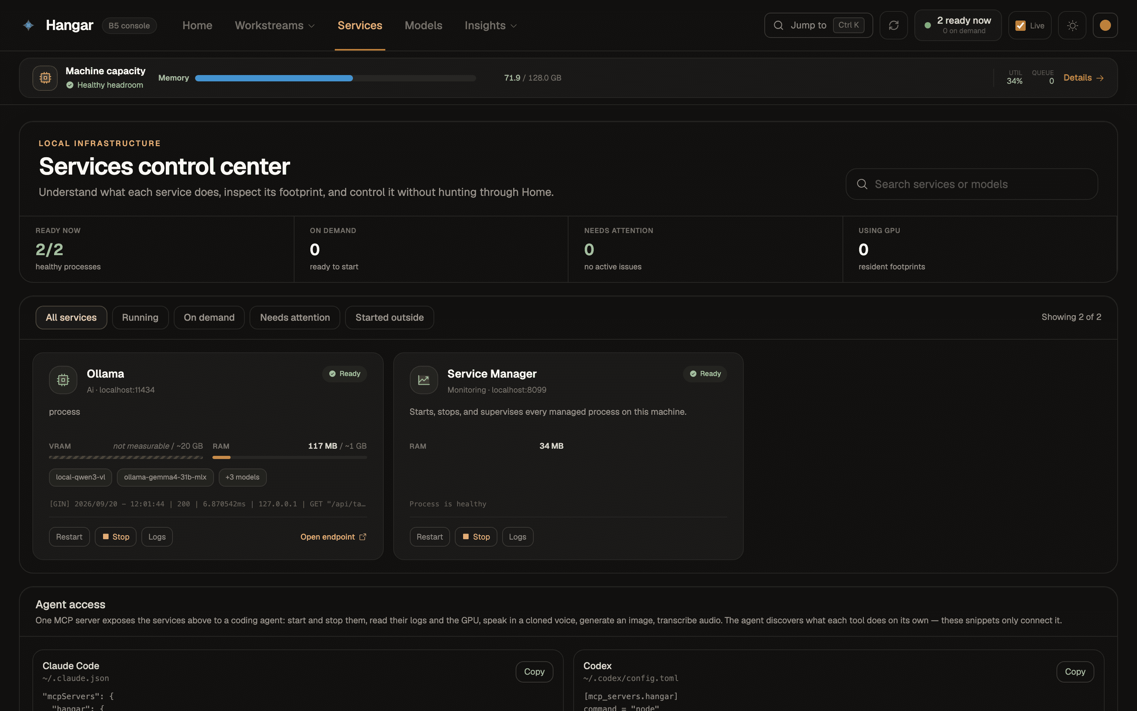View Service Manager logs

click(517, 536)
